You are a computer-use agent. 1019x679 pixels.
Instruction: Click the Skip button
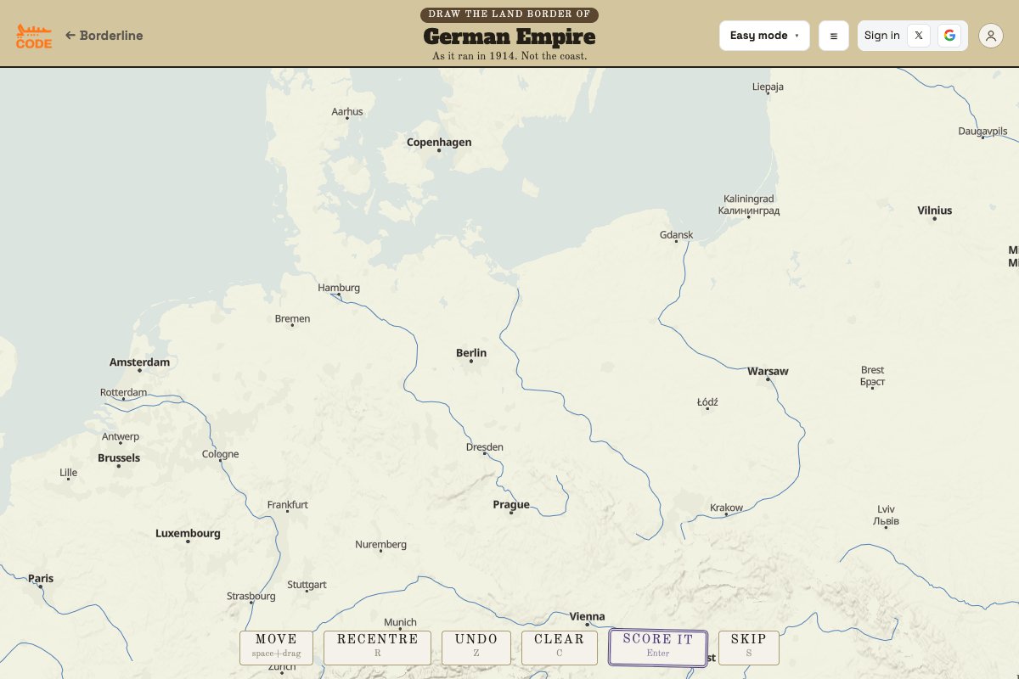[748, 648]
